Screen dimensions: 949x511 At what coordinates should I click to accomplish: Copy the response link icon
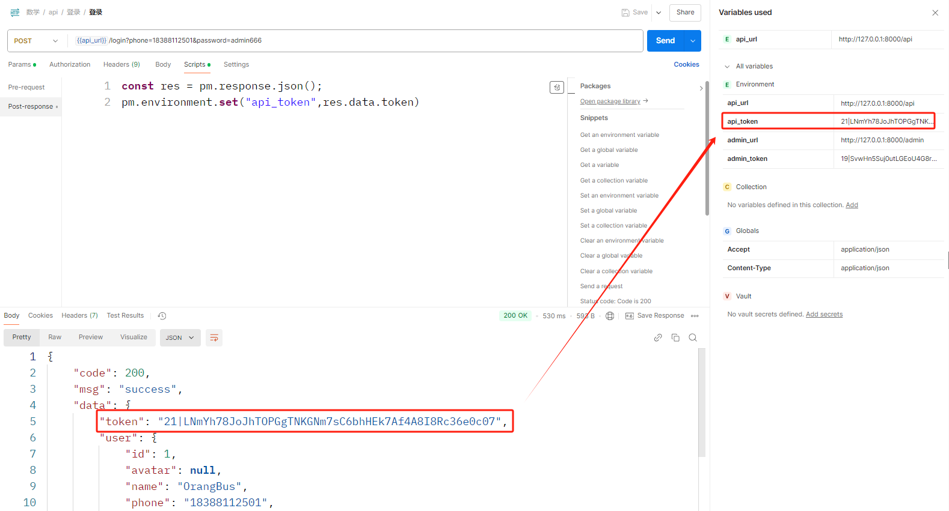658,338
